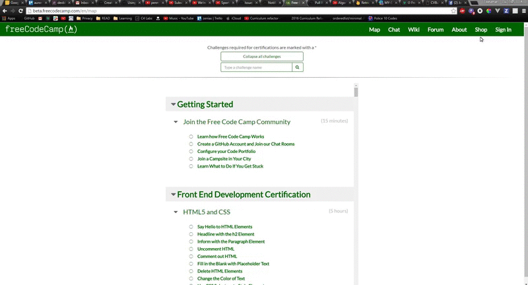Open the Apps bookmark shortcut
This screenshot has width=528, height=285.
[9, 18]
